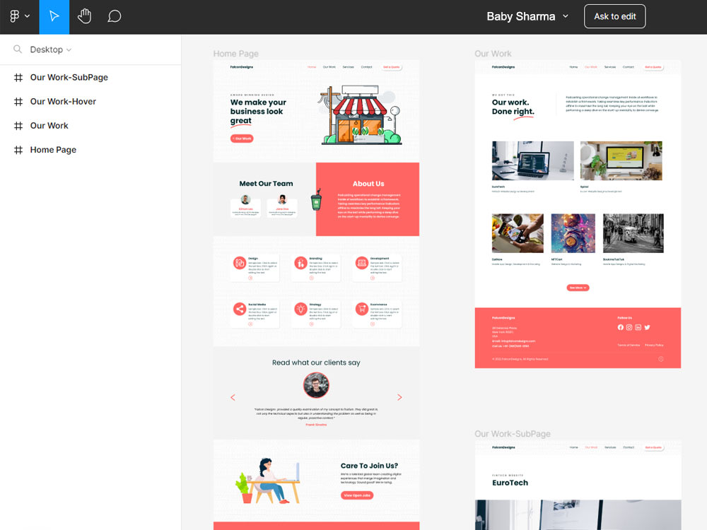Click the Our Work frame title on canvas

click(x=493, y=54)
